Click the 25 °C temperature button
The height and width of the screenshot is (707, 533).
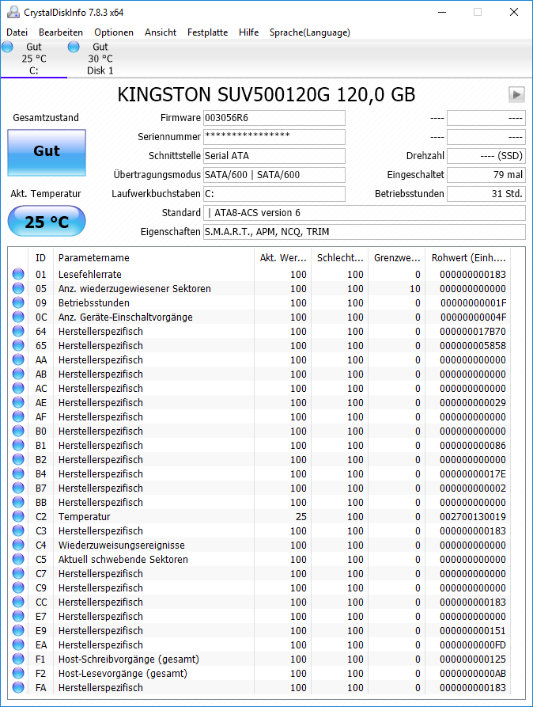tap(47, 221)
